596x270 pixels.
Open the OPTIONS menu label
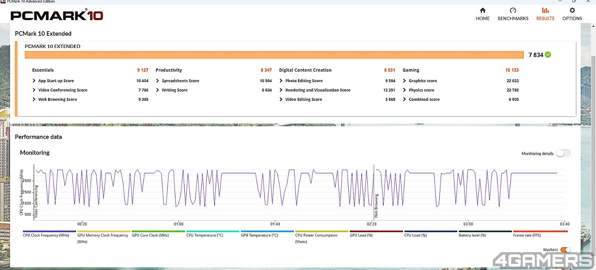tap(572, 18)
